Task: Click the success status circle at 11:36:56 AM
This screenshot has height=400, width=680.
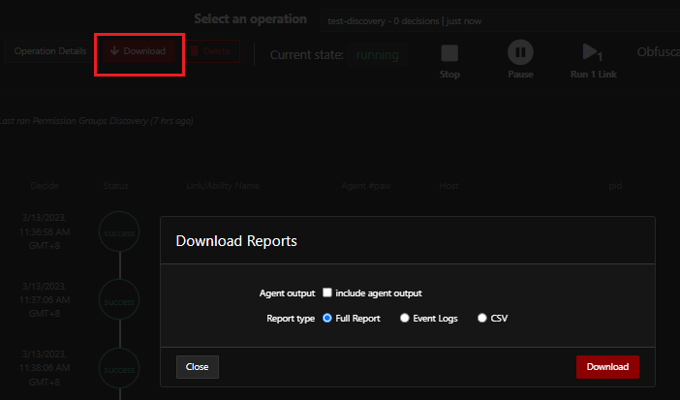Action: click(x=119, y=232)
